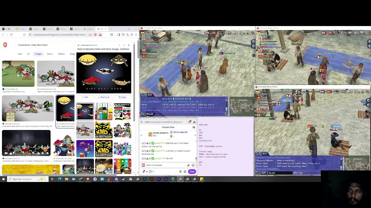The image size is (371, 208).
Task: Reload the Brave search page
Action: [x=11, y=35]
